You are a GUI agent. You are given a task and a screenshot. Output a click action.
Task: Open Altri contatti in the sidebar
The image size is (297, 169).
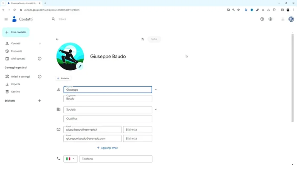click(18, 59)
